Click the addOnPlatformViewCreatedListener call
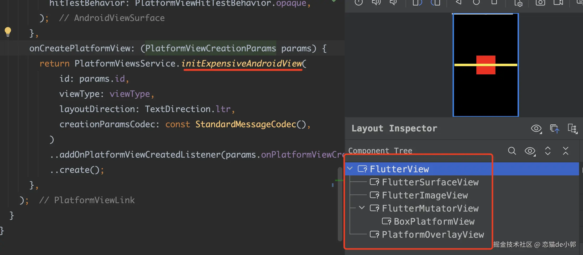583x255 pixels. click(140, 154)
